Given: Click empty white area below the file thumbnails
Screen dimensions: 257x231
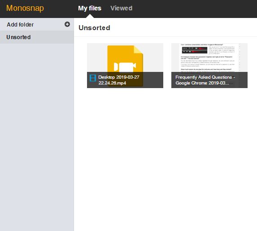Looking at the screenshot, I should pos(166,156).
